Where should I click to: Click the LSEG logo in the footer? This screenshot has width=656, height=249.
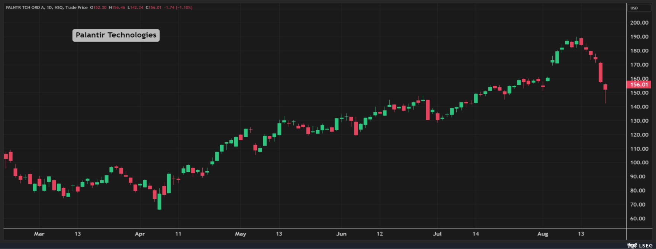click(641, 246)
